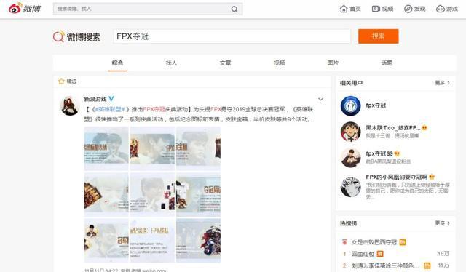Viewport: 466px width, 272px height.
Task: Switch to the 话题 tab
Action: pos(387,63)
